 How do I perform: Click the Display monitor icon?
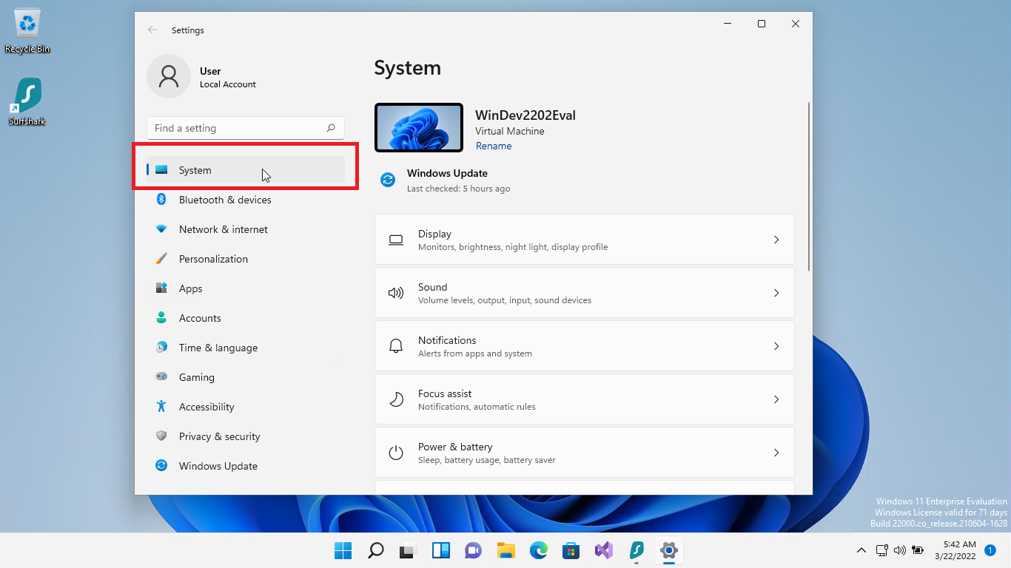396,240
